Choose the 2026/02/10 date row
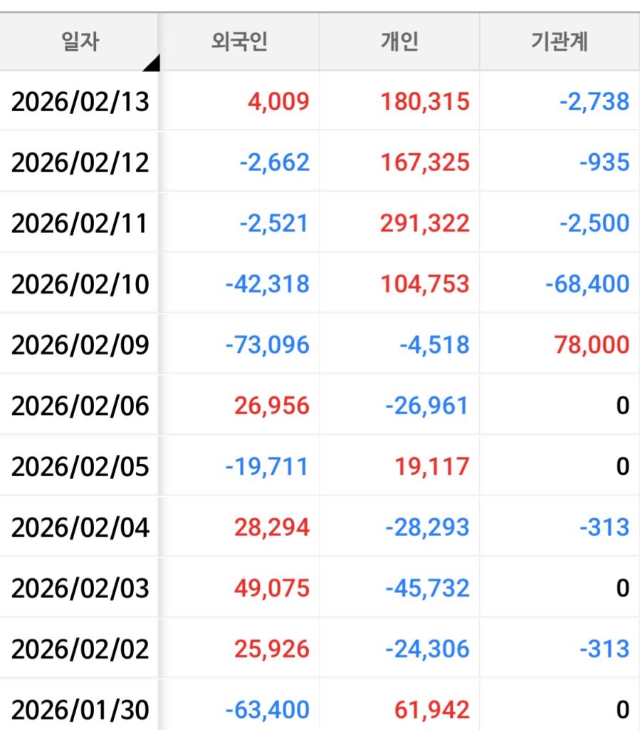This screenshot has height=730, width=640. [80, 284]
